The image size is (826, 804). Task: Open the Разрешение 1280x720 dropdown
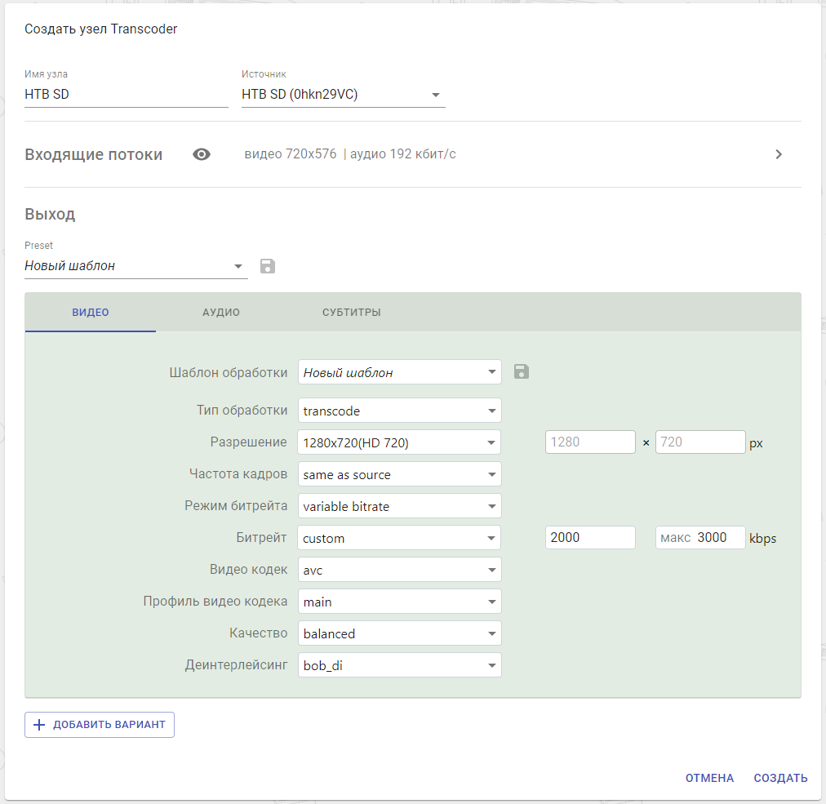point(400,442)
